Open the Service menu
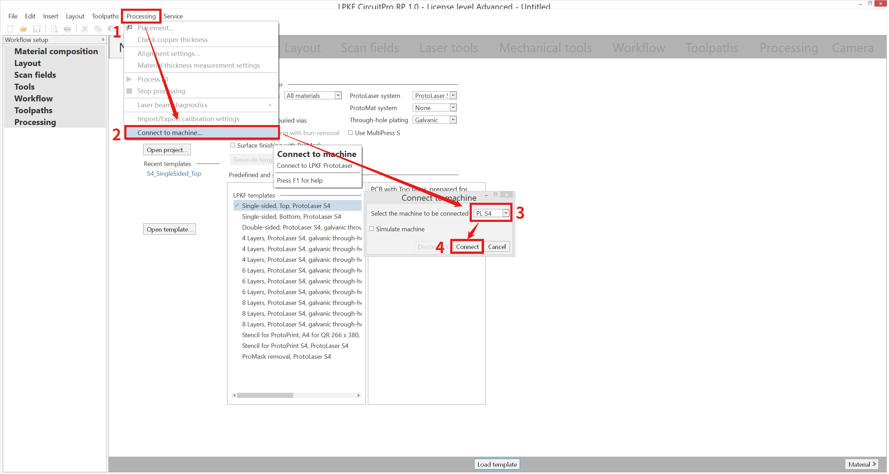Image resolution: width=889 pixels, height=474 pixels. [173, 16]
